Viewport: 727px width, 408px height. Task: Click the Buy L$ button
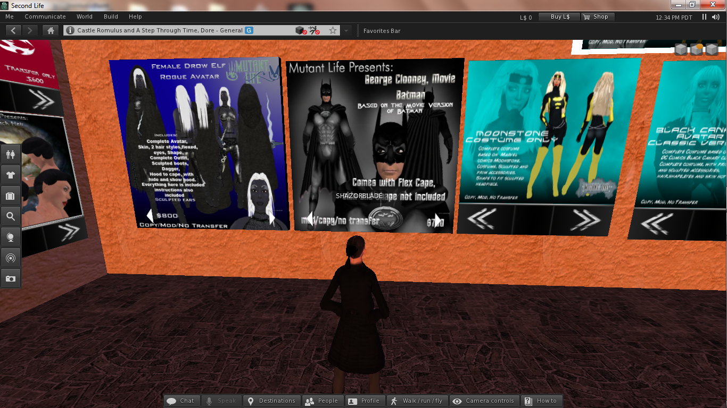[x=558, y=17]
